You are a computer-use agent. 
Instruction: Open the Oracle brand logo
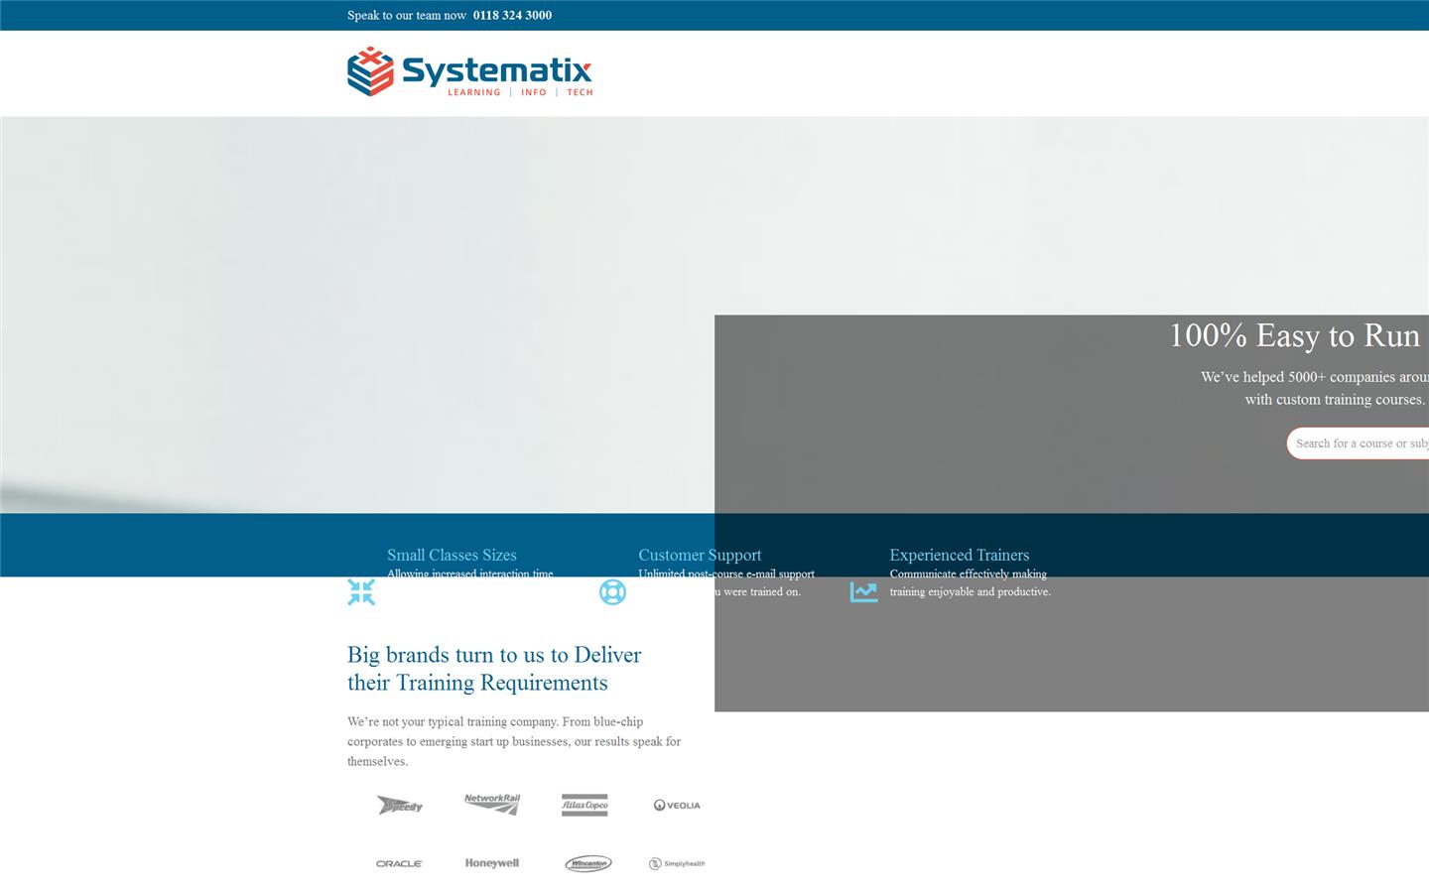tap(400, 863)
